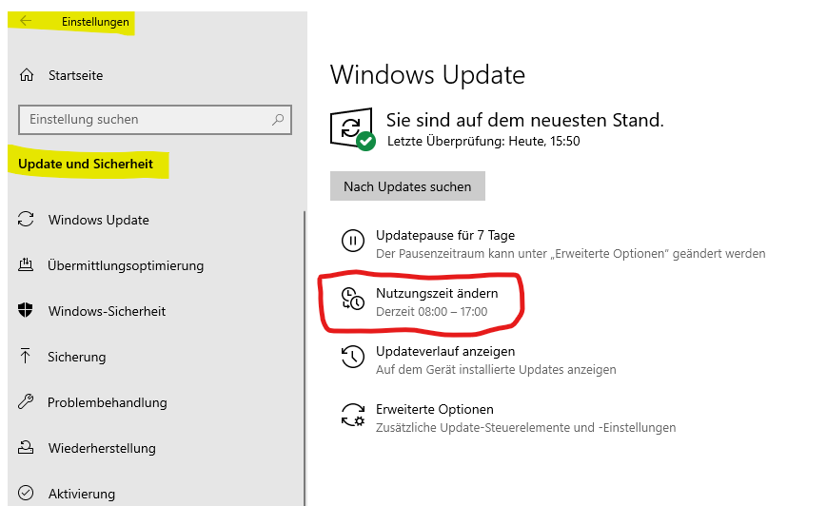The height and width of the screenshot is (506, 827).
Task: Click text Derzeit 08:00 – 17:00
Action: [x=431, y=312]
